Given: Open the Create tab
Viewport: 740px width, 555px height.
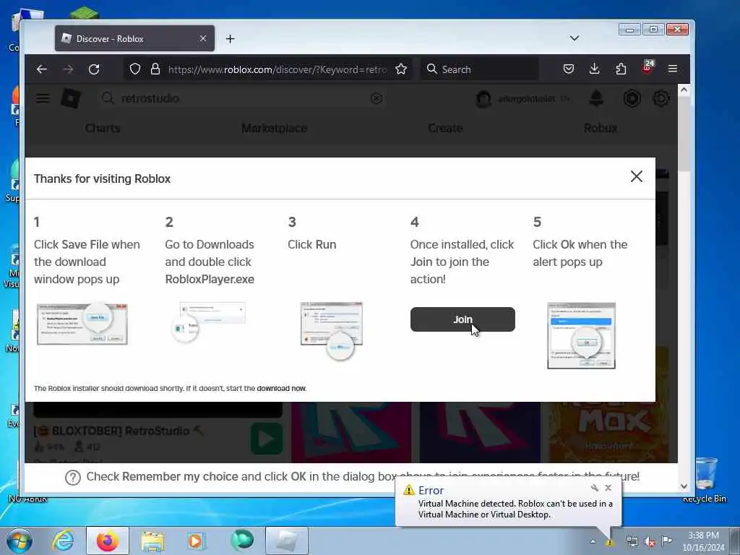Looking at the screenshot, I should pos(445,129).
